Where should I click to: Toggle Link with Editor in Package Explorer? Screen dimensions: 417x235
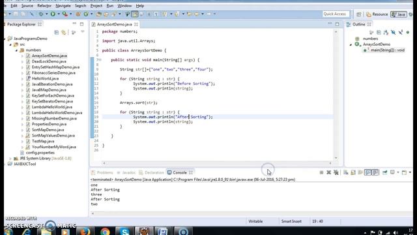pos(64,32)
